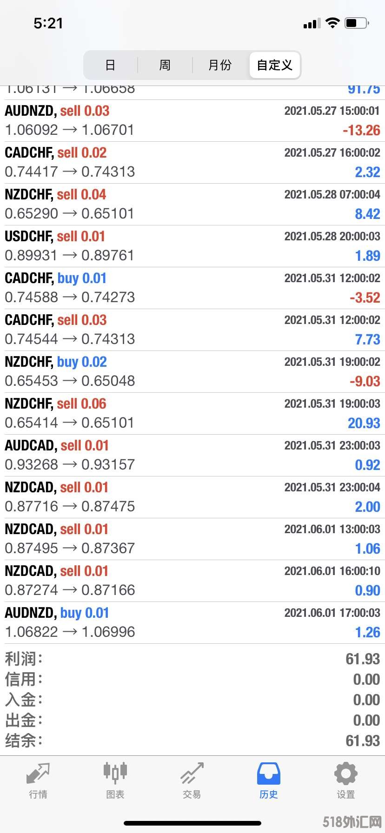Open the 交易 trade tab icon

192,773
